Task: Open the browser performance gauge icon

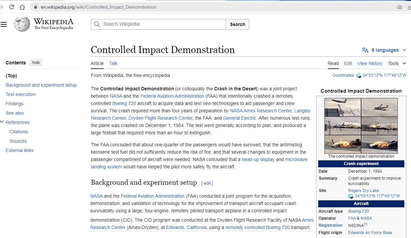Action: pyautogui.click(x=400, y=7)
